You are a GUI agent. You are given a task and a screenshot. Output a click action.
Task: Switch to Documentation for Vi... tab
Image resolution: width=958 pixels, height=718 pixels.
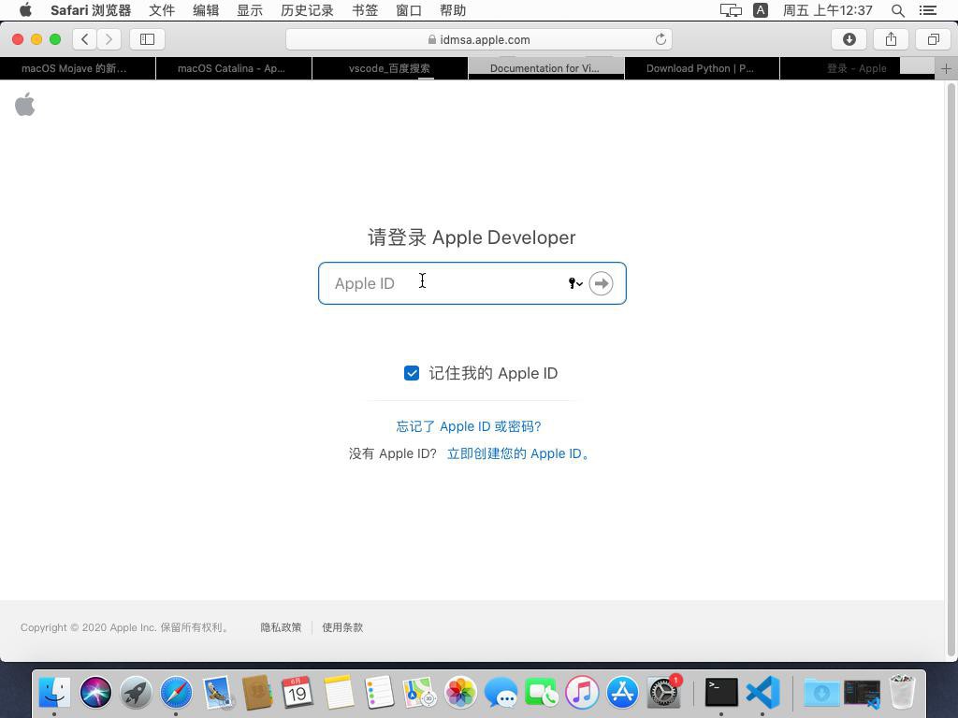click(x=546, y=68)
